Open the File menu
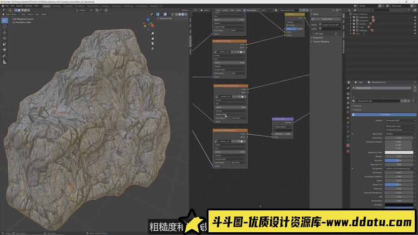Screen dimensions: 418x235 click(7, 6)
